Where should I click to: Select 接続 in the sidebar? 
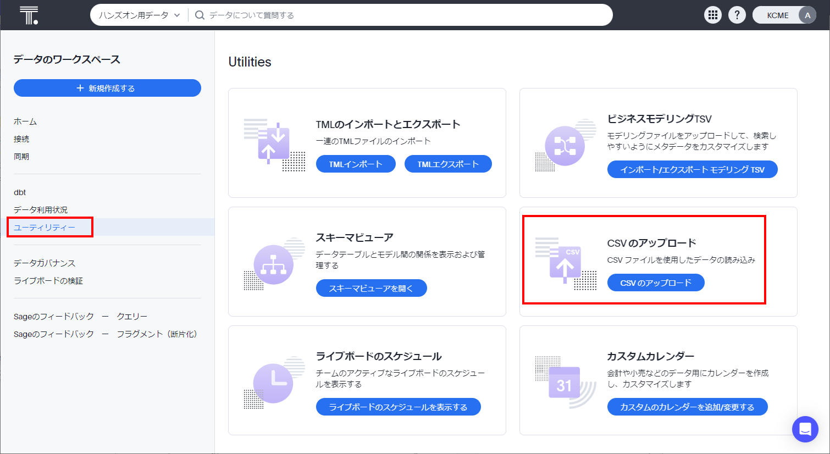tap(21, 139)
